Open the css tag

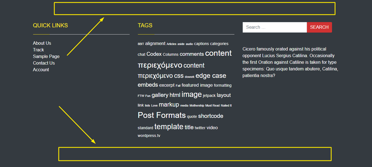(179, 76)
